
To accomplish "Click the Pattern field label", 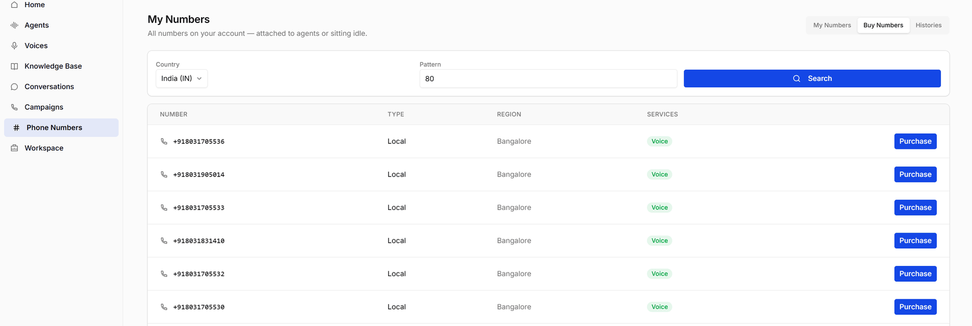I will [x=430, y=64].
